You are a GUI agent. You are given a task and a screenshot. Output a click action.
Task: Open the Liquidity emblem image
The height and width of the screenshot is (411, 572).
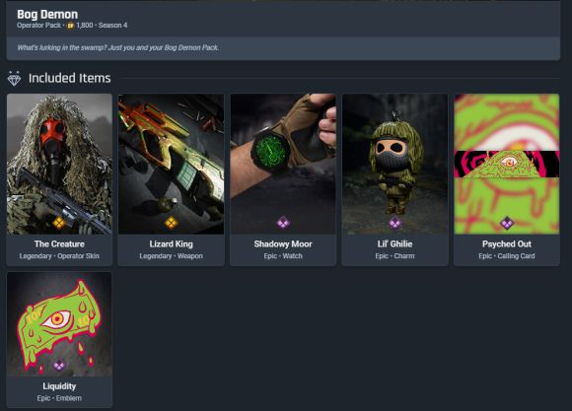pyautogui.click(x=59, y=324)
